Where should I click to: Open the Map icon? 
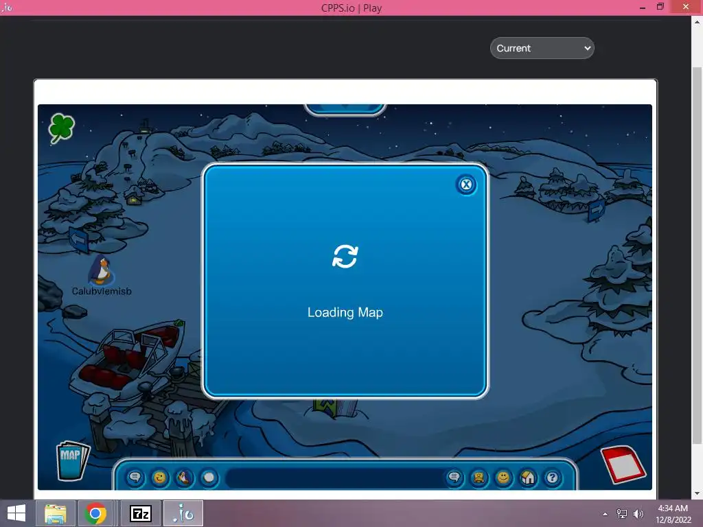pos(73,460)
